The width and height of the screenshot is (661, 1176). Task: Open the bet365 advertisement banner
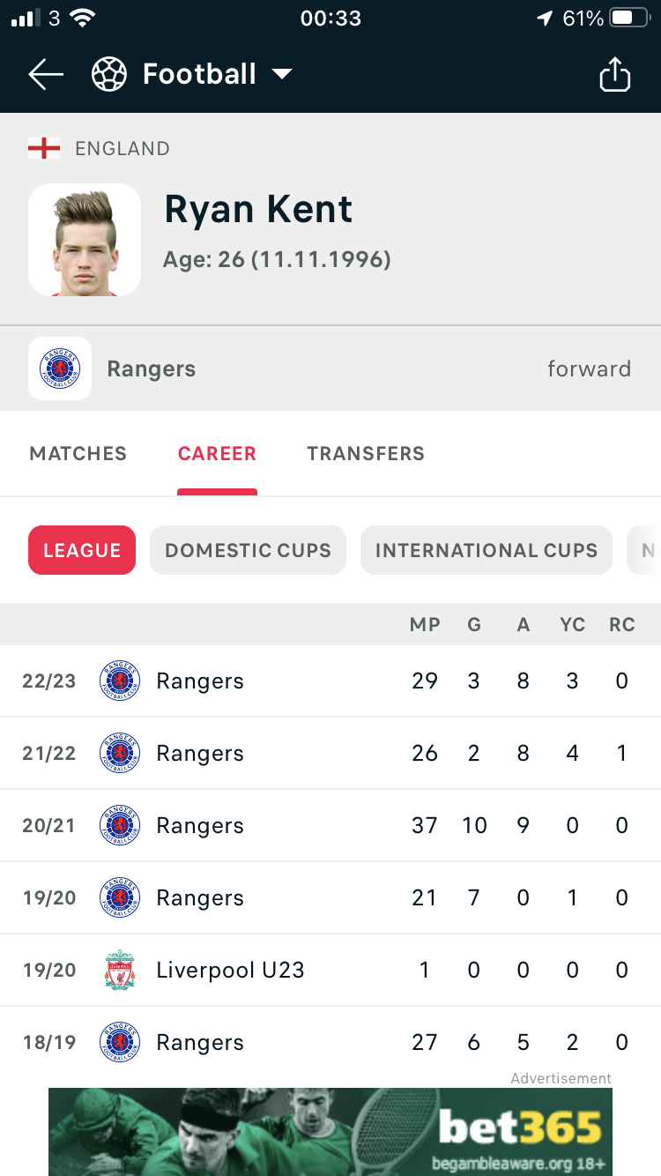tap(330, 1131)
